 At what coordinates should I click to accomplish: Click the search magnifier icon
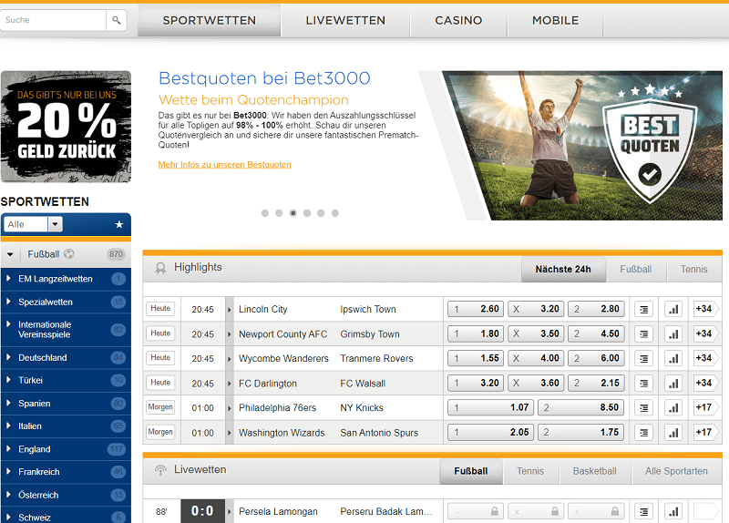coord(117,19)
